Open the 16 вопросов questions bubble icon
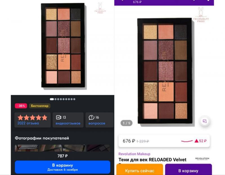The width and height of the screenshot is (225, 175). tap(91, 117)
